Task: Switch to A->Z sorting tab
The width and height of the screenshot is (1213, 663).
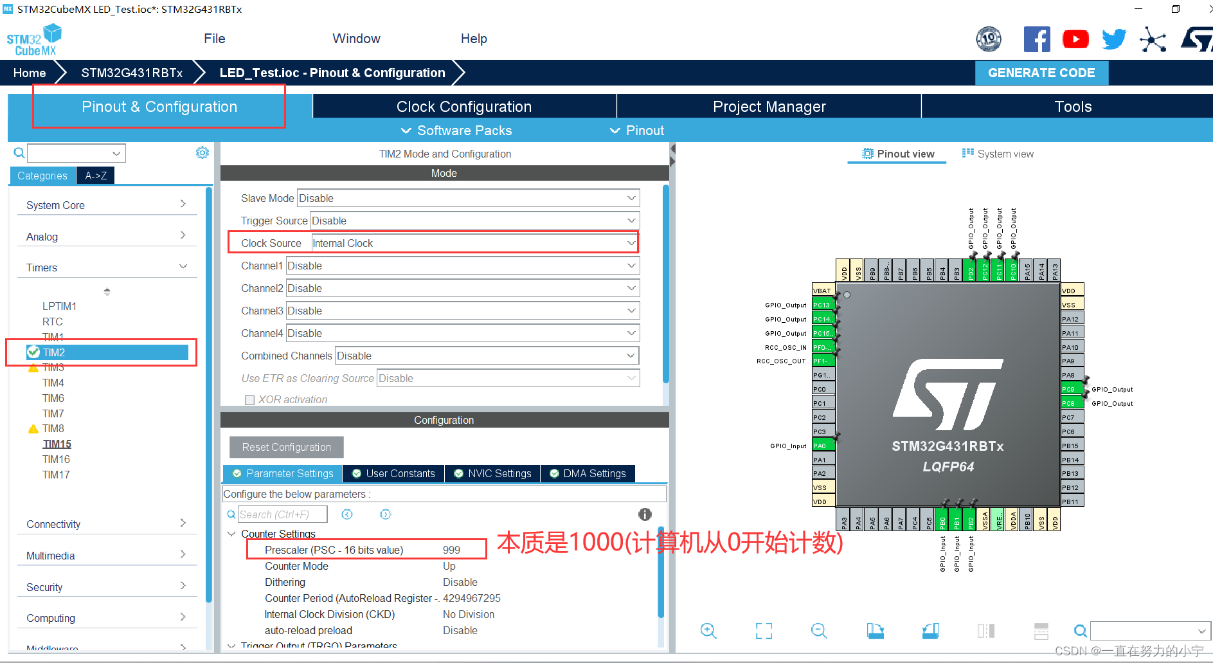Action: (96, 176)
